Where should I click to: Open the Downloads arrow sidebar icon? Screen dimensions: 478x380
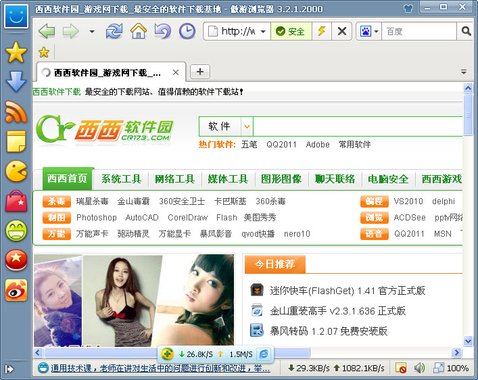[x=16, y=82]
